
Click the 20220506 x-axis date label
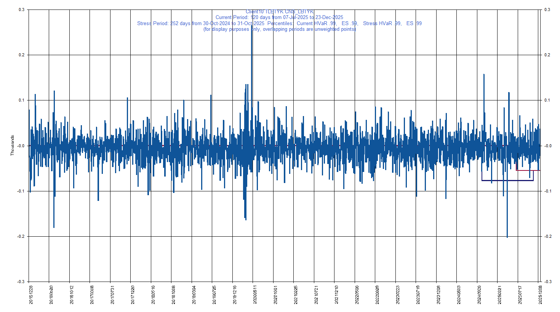(357, 295)
